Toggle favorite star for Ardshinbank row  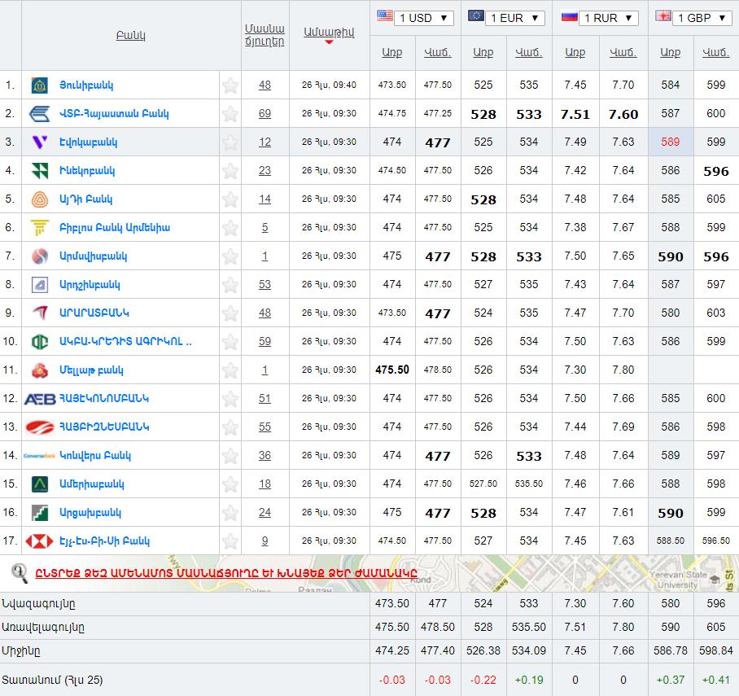point(230,285)
